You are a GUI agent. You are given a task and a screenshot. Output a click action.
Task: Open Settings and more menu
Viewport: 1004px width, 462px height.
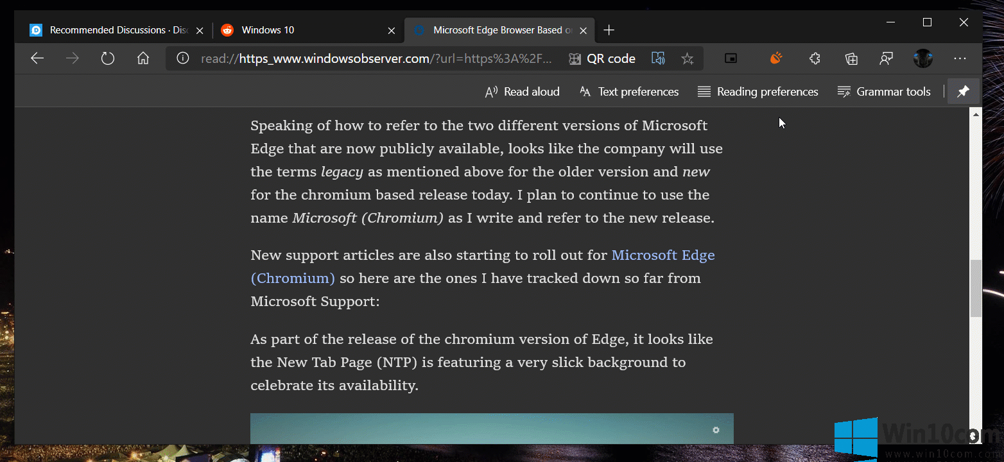(960, 58)
